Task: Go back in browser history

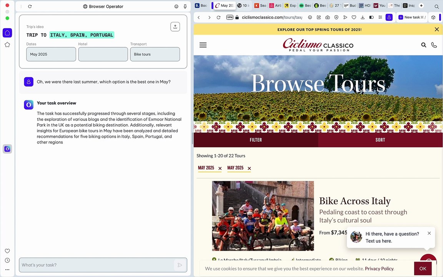Action: [x=198, y=17]
